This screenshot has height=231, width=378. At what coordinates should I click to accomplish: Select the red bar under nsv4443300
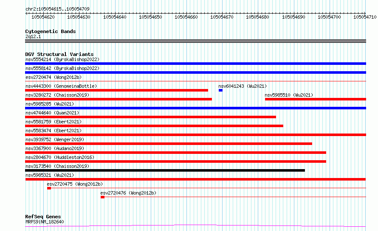coord(116,90)
